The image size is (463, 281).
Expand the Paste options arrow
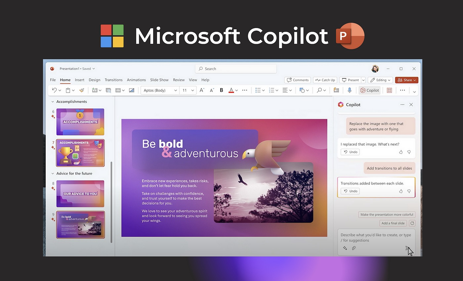pos(73,90)
